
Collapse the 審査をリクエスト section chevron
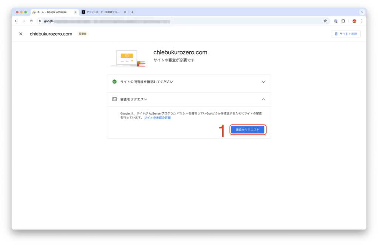click(264, 99)
